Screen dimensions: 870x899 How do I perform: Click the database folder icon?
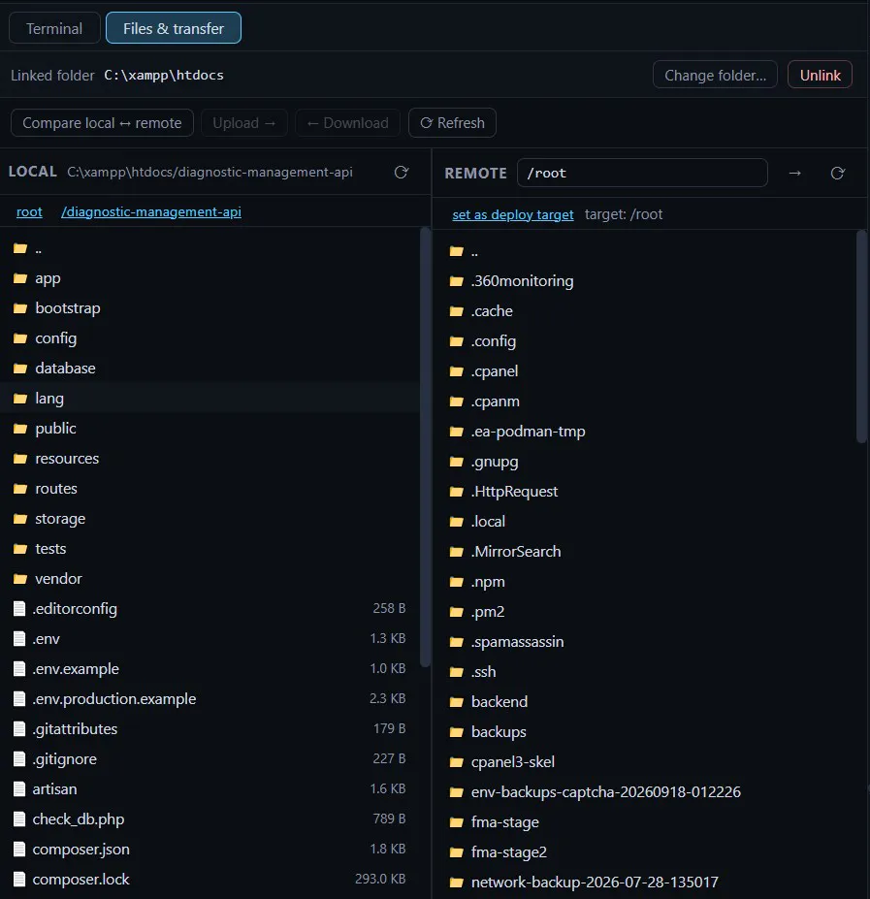pyautogui.click(x=20, y=369)
